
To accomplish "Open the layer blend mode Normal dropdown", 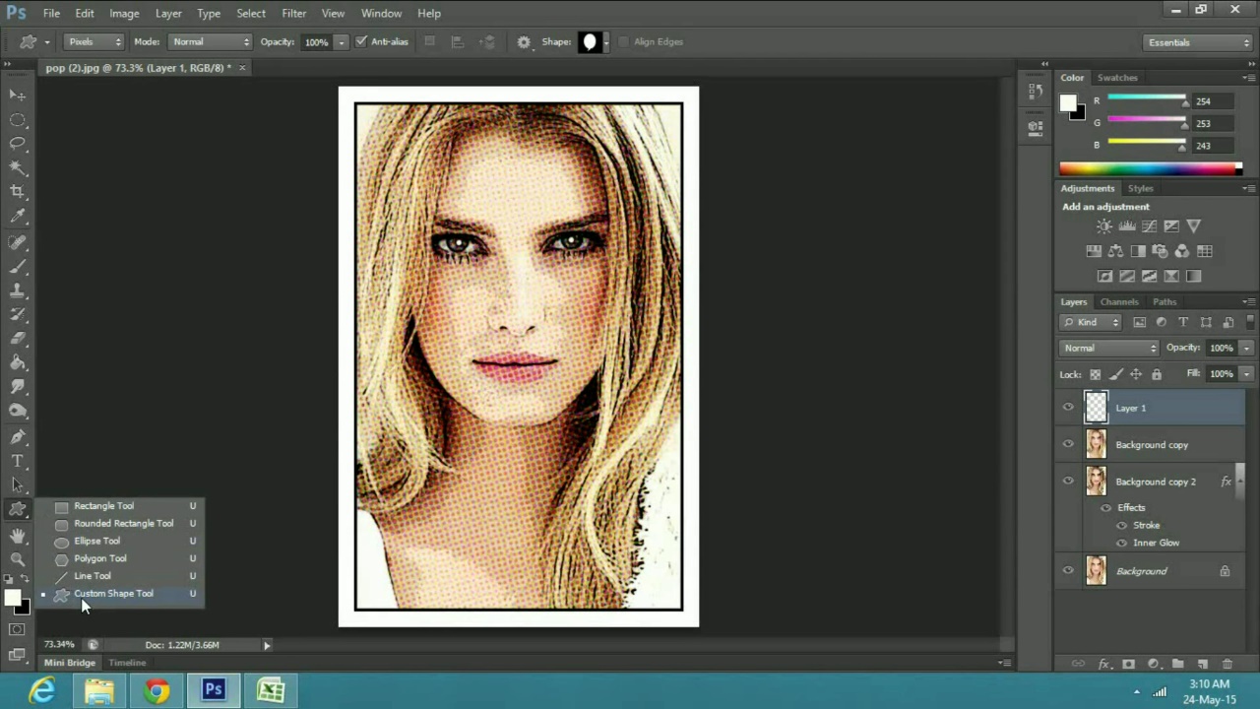I will (1110, 348).
